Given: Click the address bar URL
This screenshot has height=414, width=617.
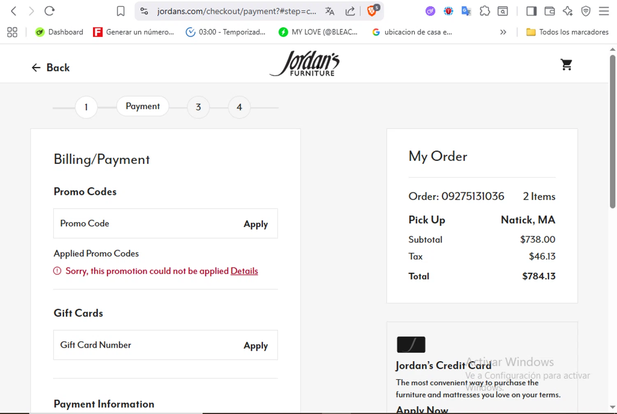Looking at the screenshot, I should (237, 11).
